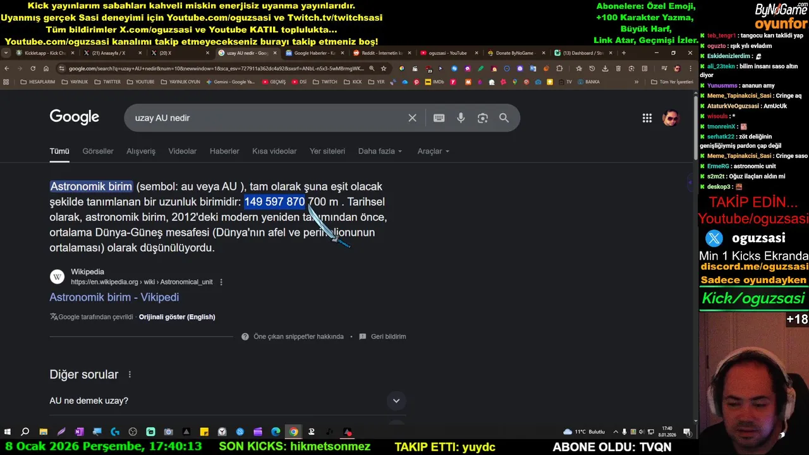Open more options for Wikipedia result
This screenshot has width=809, height=455.
pyautogui.click(x=221, y=282)
